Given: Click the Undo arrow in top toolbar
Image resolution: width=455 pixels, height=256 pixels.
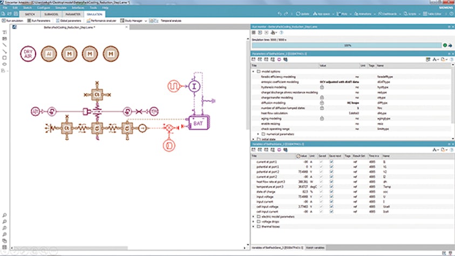Looking at the screenshot, I should 280,14.
